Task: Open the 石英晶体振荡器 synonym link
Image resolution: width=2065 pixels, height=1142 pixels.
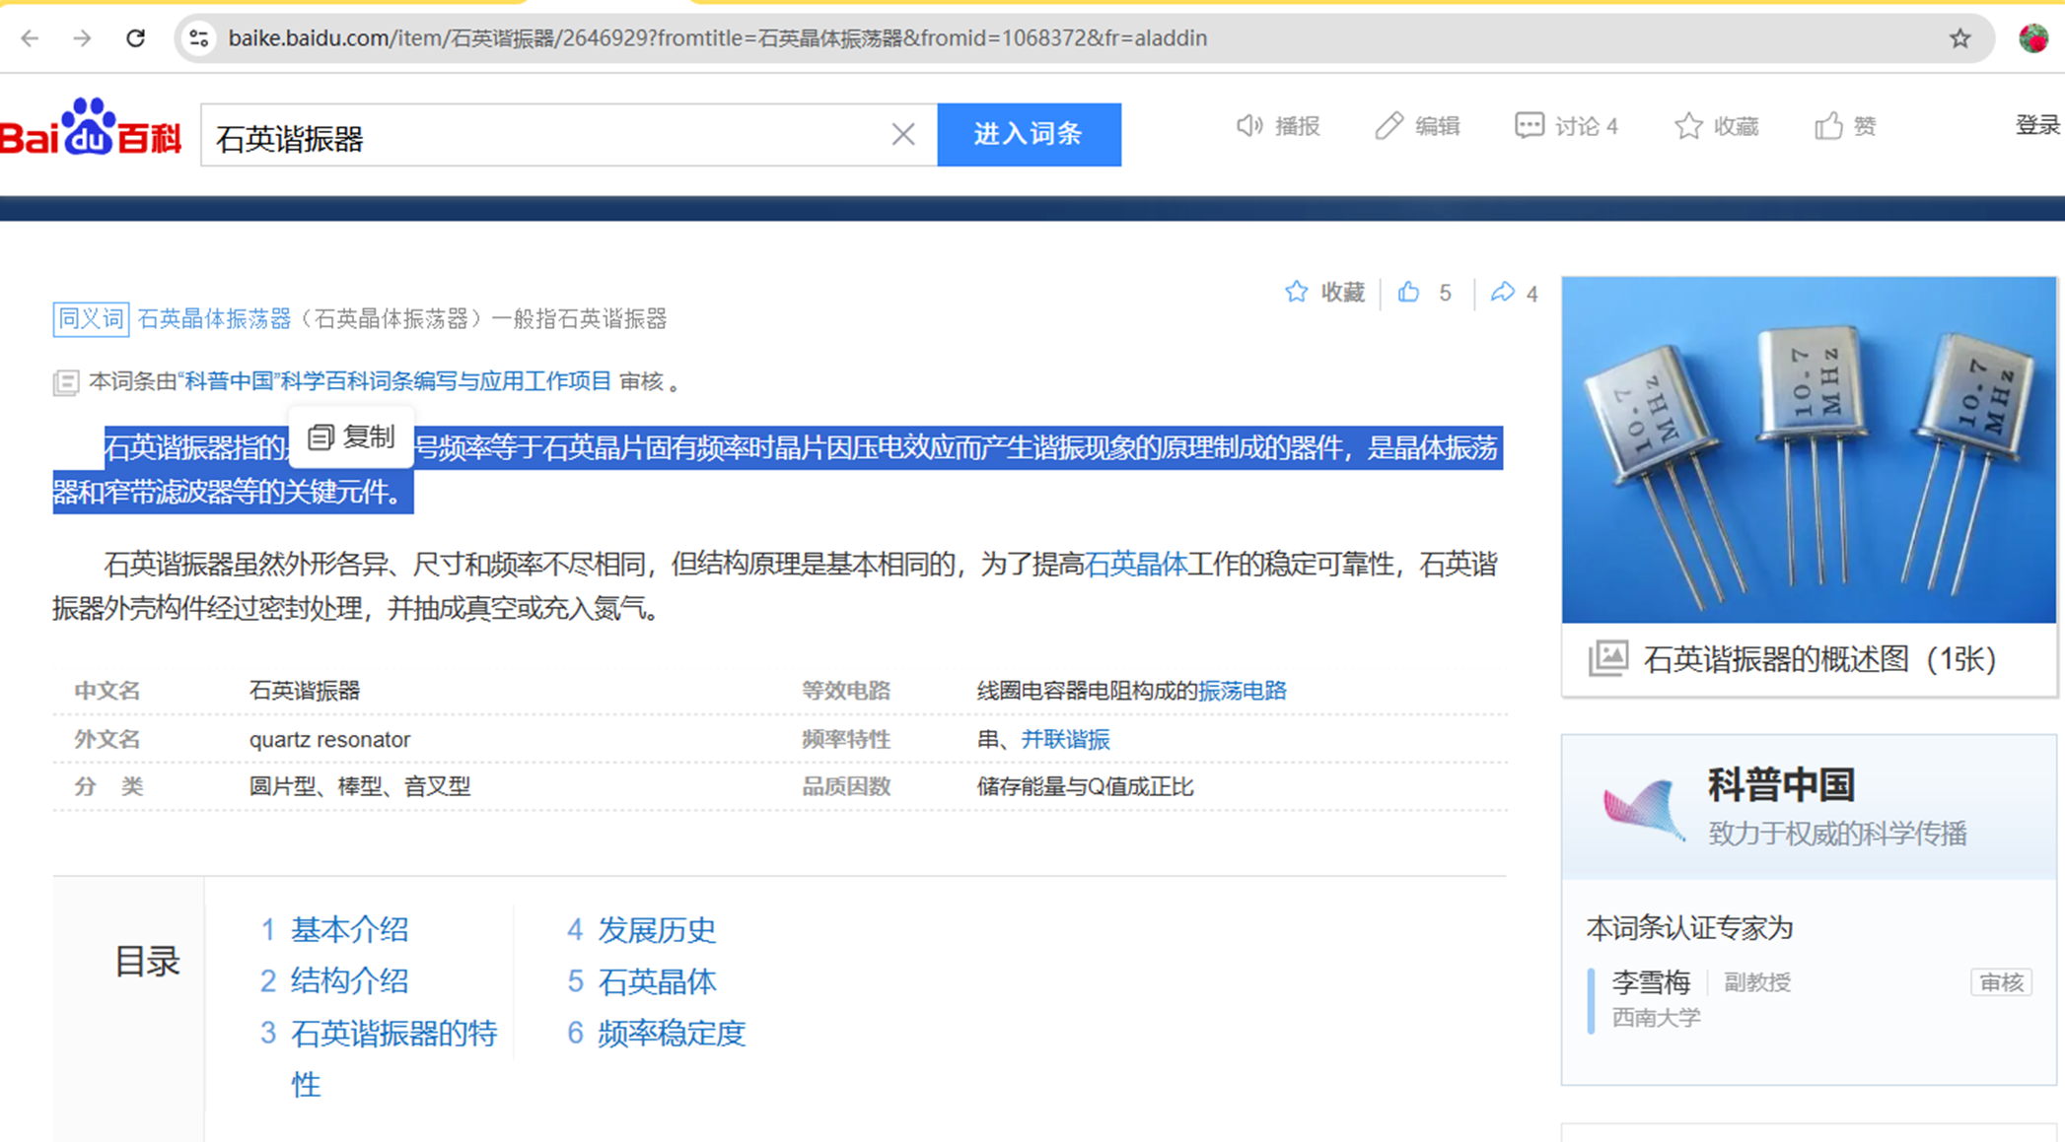Action: click(x=214, y=319)
